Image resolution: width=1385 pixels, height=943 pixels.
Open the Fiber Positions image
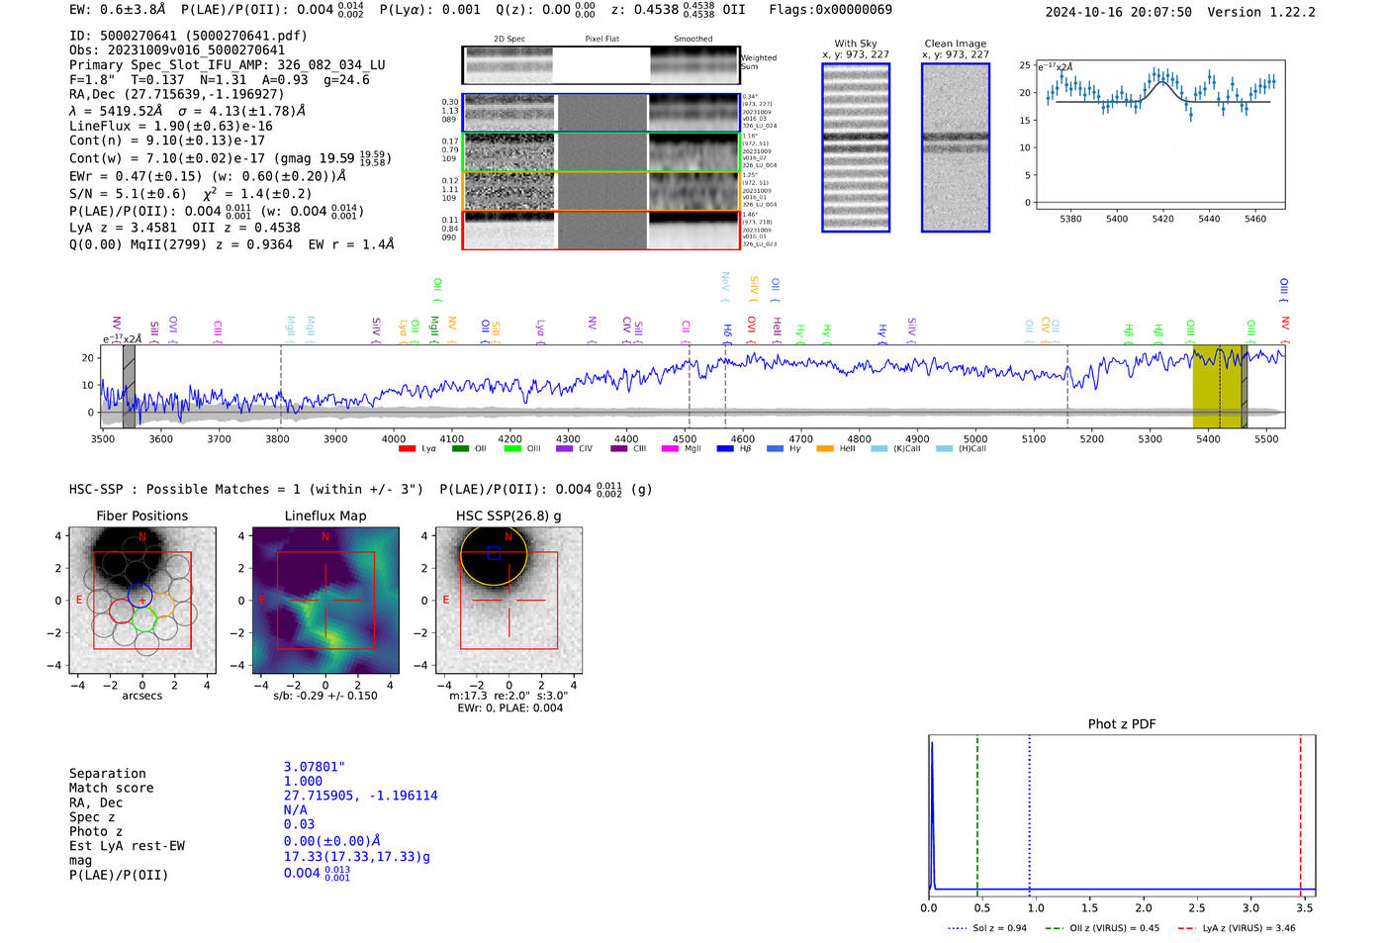141,601
